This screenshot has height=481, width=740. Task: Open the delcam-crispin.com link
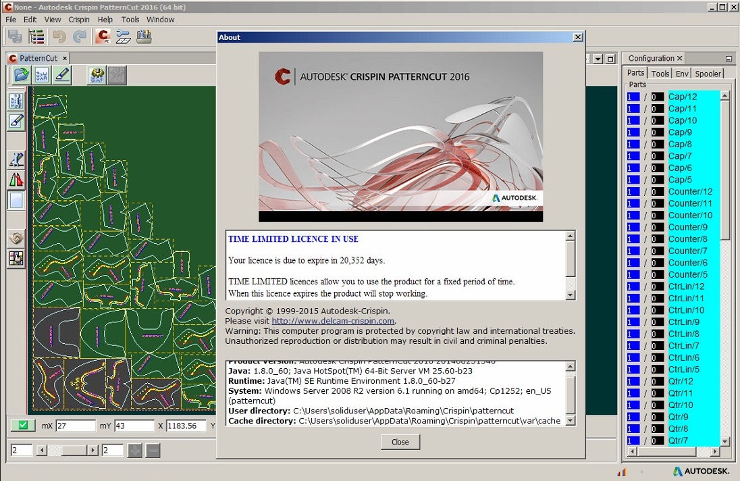click(333, 321)
